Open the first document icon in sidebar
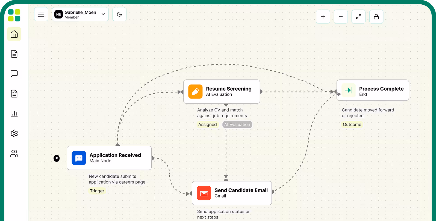The width and height of the screenshot is (436, 221). coord(14,54)
